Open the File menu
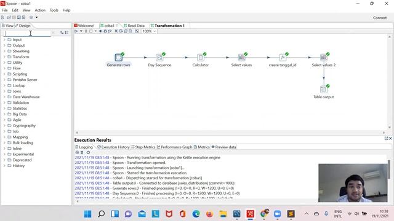The image size is (394, 221). (5, 10)
